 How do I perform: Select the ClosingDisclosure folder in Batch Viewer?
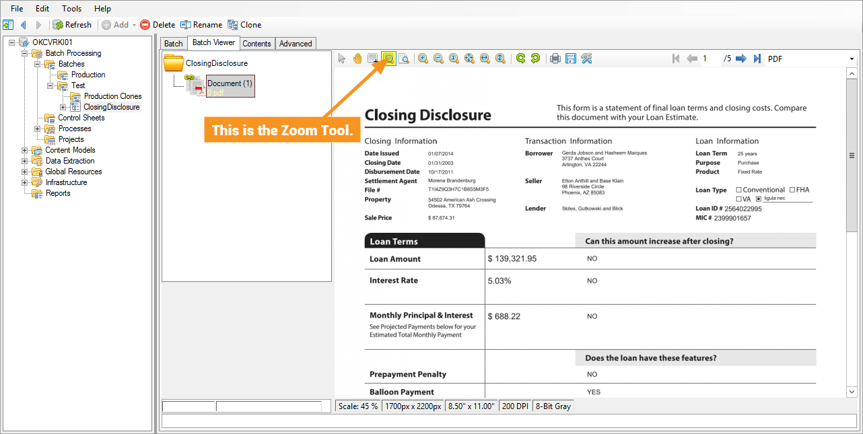pyautogui.click(x=216, y=63)
